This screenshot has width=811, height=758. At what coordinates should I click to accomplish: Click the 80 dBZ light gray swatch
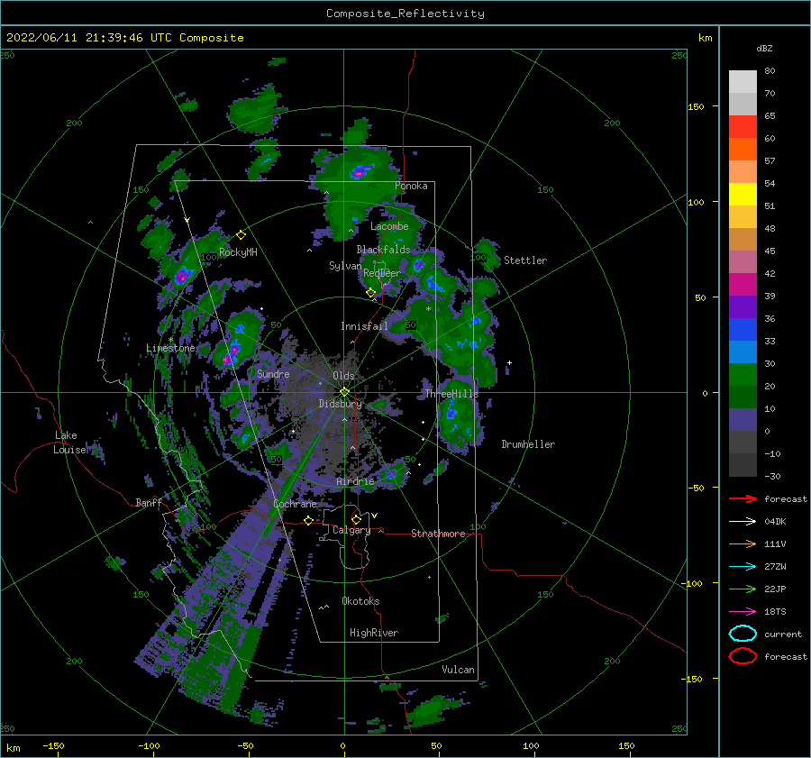743,82
